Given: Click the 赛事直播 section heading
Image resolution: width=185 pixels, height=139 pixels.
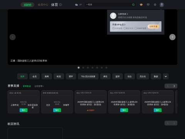Looking at the screenshot, I should pyautogui.click(x=13, y=86).
